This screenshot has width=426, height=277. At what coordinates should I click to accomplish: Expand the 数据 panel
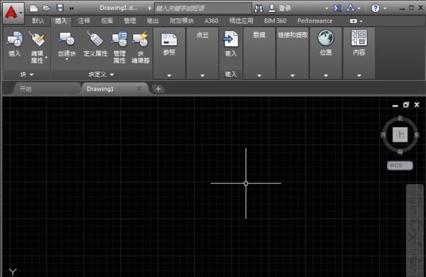click(259, 76)
